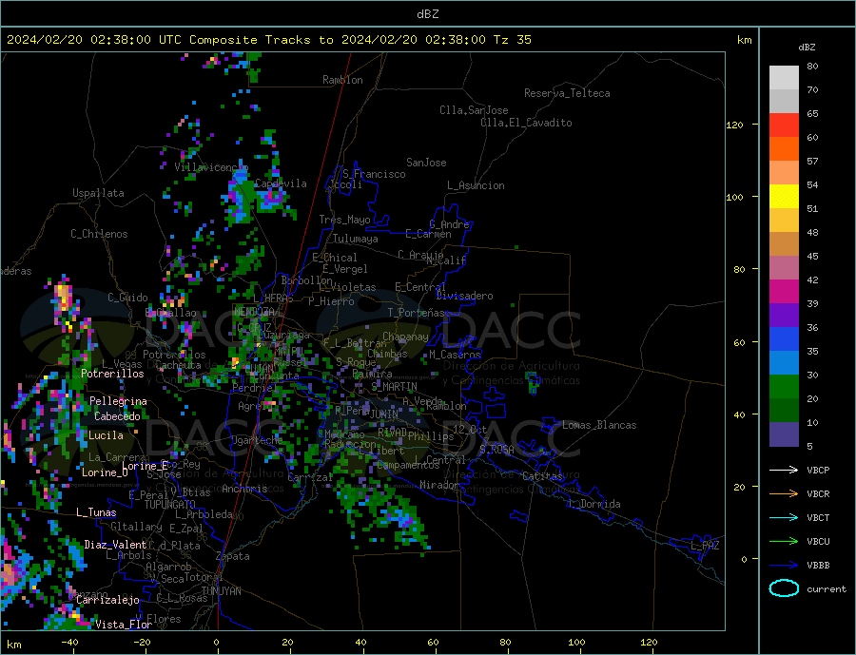The height and width of the screenshot is (655, 856).
Task: Click the 'Vista_Flor' map label
Action: [124, 625]
